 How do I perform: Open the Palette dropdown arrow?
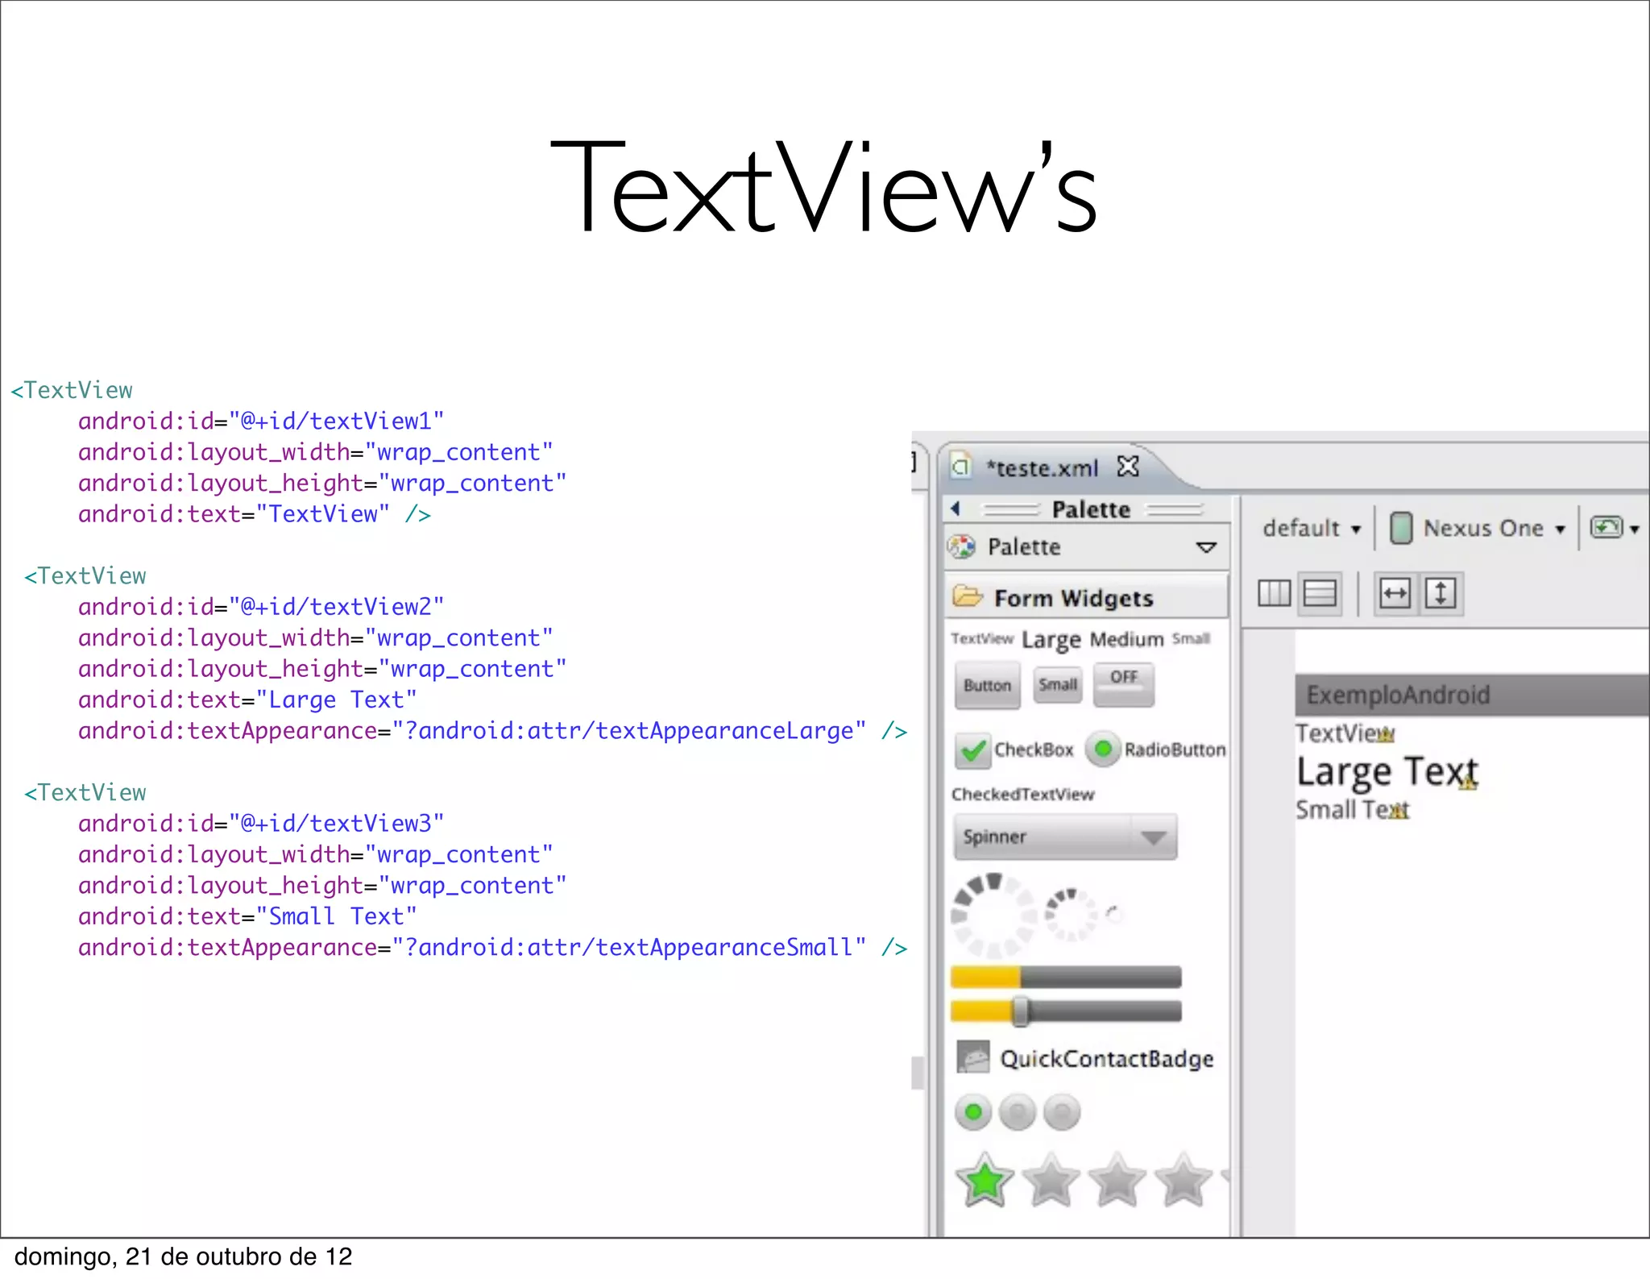point(1205,547)
